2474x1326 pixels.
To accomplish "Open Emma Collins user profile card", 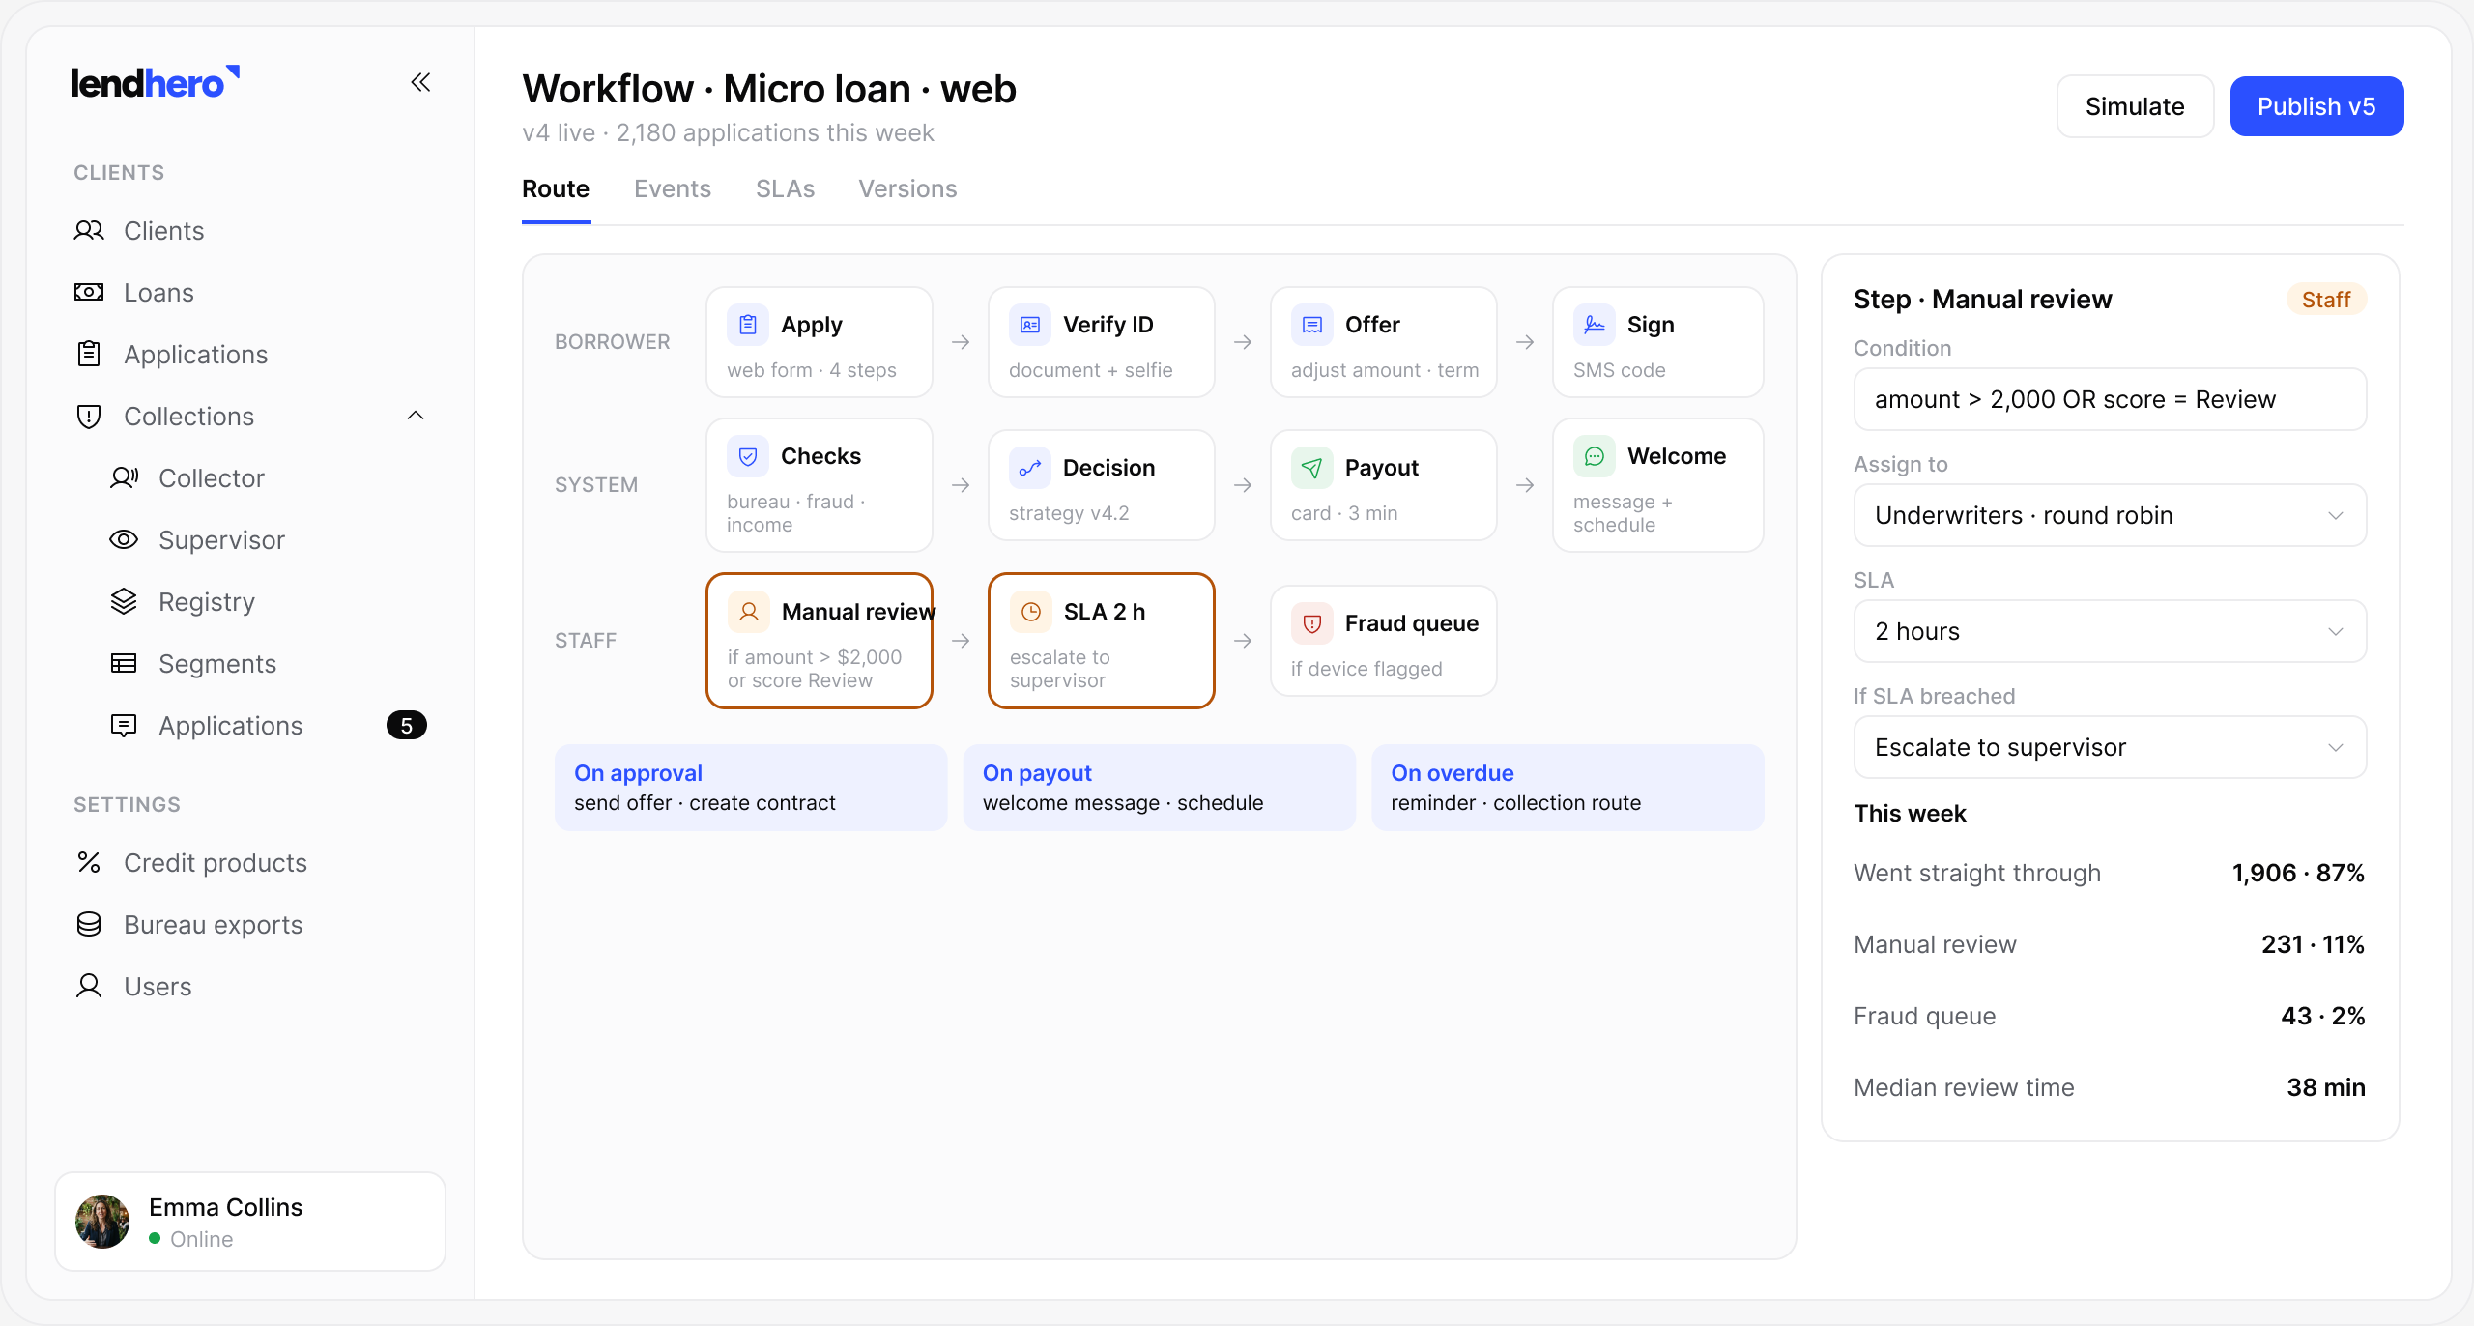I will click(250, 1222).
